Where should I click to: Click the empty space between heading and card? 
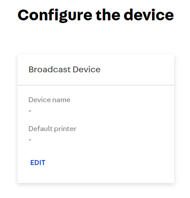96,38
